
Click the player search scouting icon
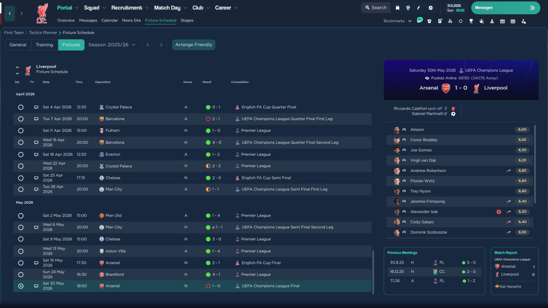pyautogui.click(x=450, y=21)
